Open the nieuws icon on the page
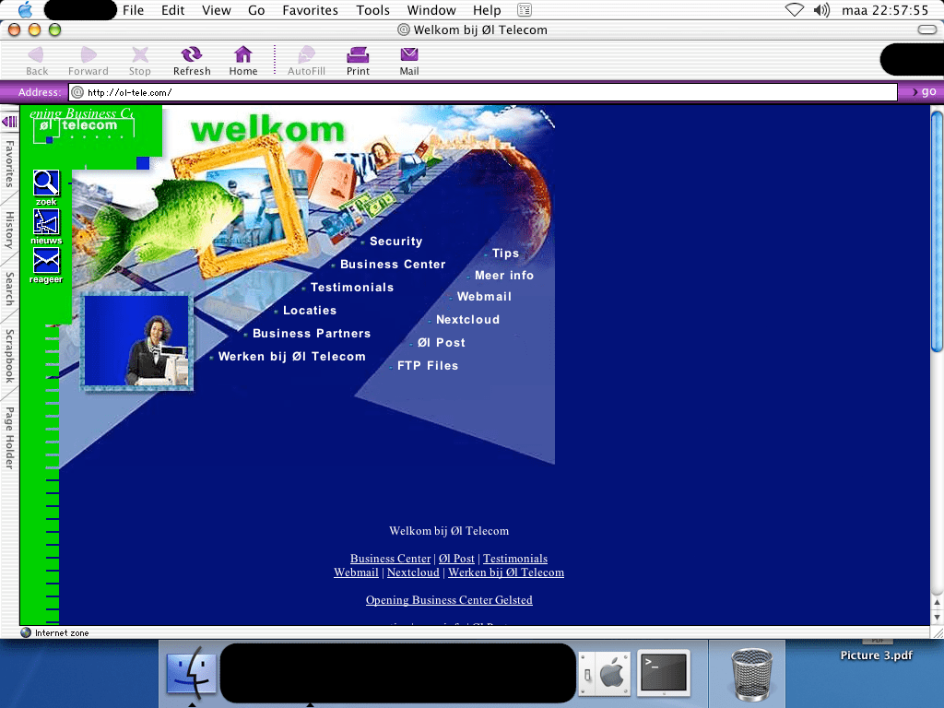Screen dimensions: 944x708 coord(46,222)
